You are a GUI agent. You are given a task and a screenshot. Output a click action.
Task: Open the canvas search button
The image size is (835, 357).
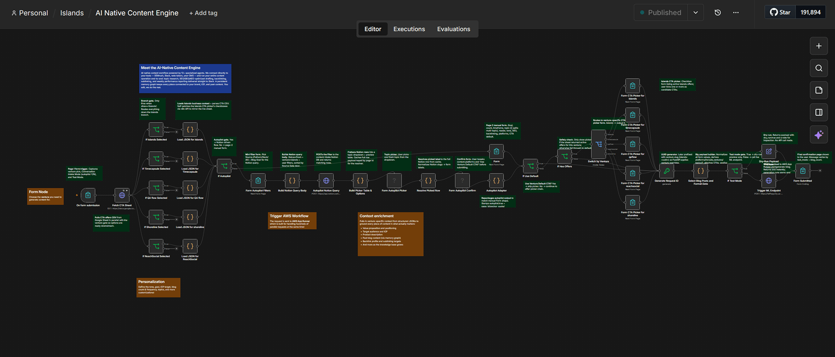[x=819, y=68]
